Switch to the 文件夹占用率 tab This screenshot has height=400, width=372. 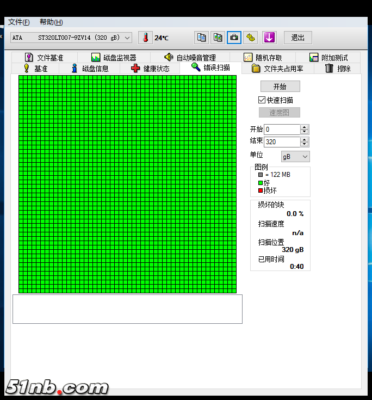coord(277,69)
